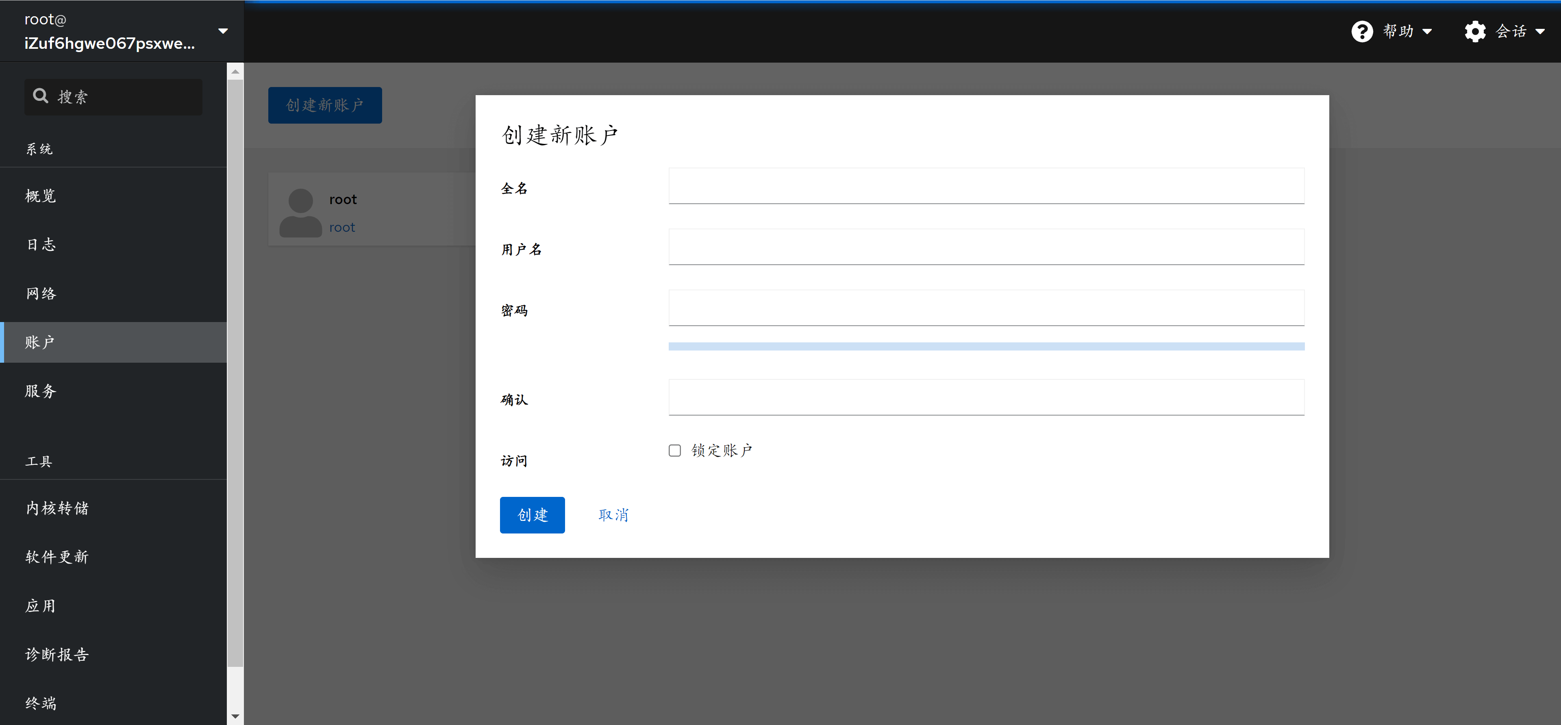
Task: Click the help question mark icon
Action: 1362,31
